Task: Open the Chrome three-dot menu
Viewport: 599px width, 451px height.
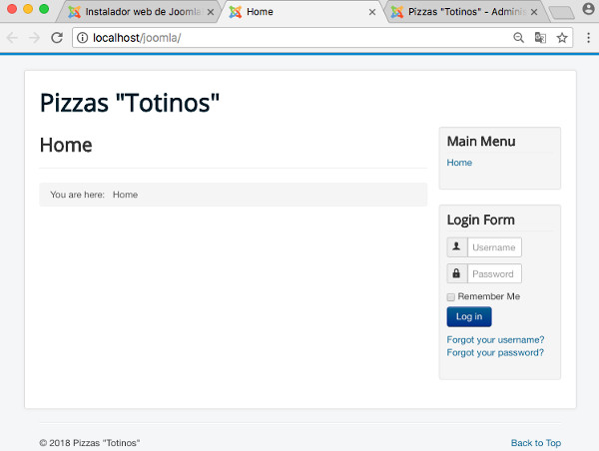Action: (x=587, y=38)
